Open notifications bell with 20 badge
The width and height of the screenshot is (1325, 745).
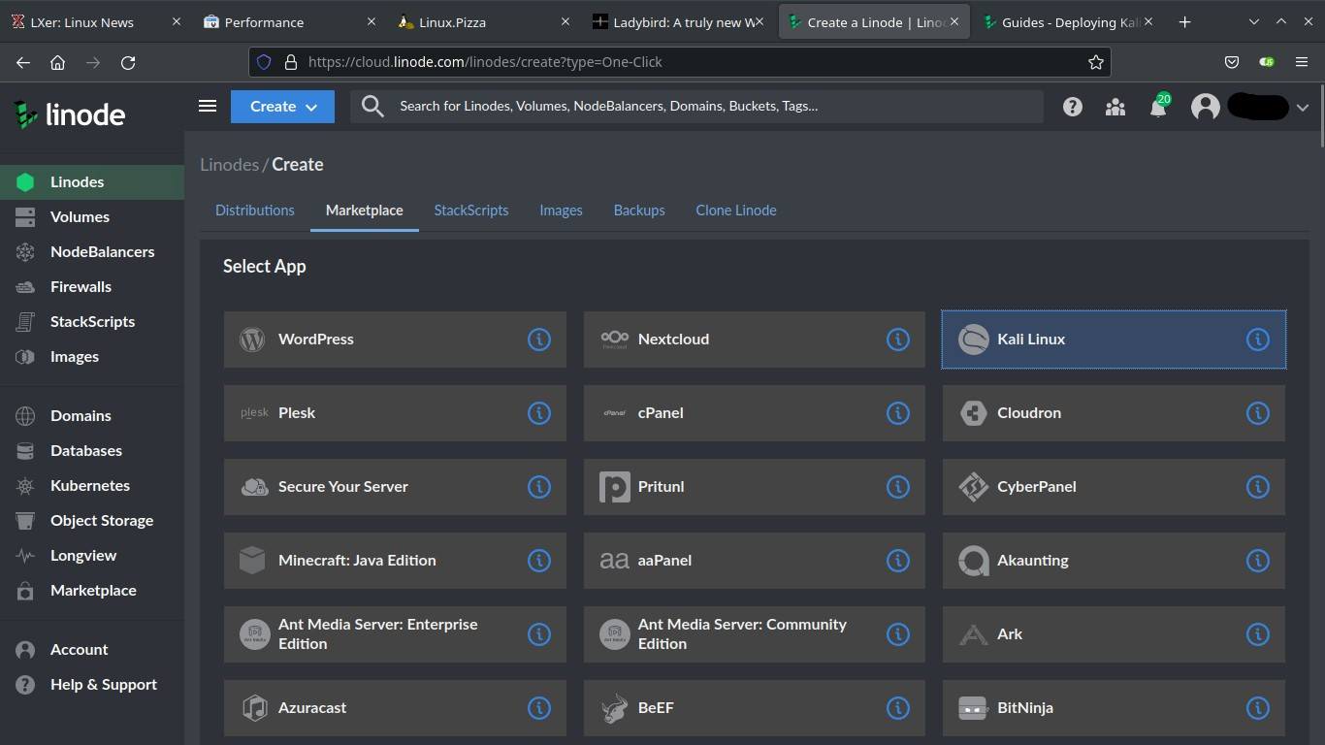(x=1159, y=106)
